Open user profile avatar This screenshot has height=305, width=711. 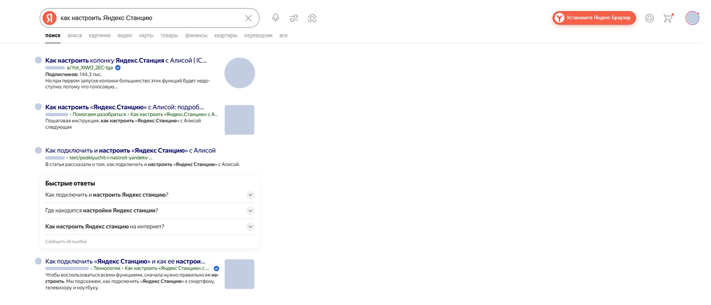pos(692,18)
